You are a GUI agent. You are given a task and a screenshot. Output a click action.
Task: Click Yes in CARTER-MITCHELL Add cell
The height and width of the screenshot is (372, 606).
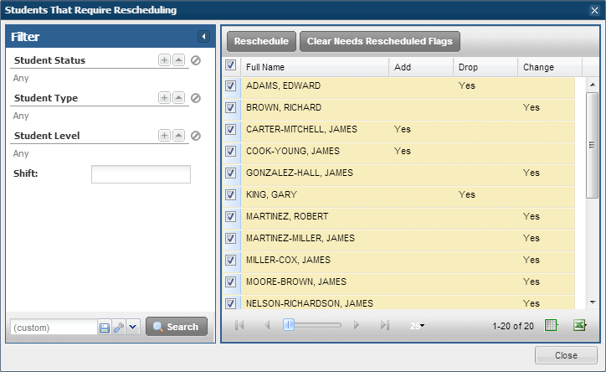(403, 129)
